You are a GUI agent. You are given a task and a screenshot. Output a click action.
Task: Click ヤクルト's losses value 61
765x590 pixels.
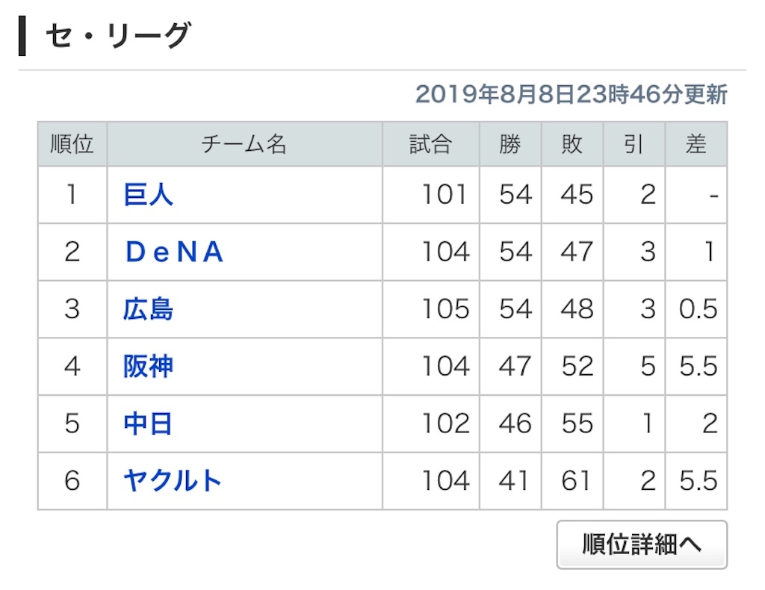[x=576, y=481]
